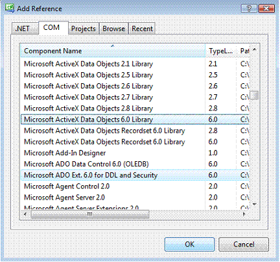Click the vertical scrollbar down arrow
Screen dimensions: 280x262
click(255, 204)
